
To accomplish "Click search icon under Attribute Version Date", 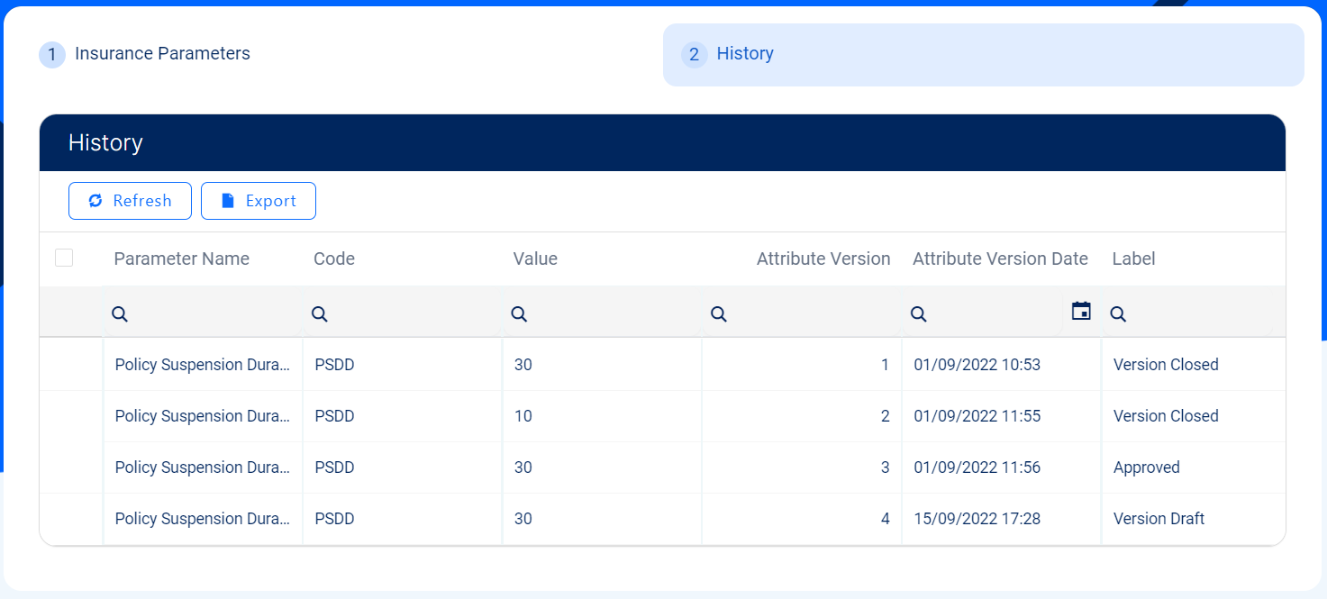I will tap(919, 313).
